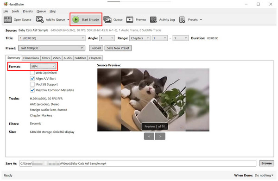Click the green Start Encode play icon
Image resolution: width=278 pixels, height=181 pixels.
tap(76, 19)
